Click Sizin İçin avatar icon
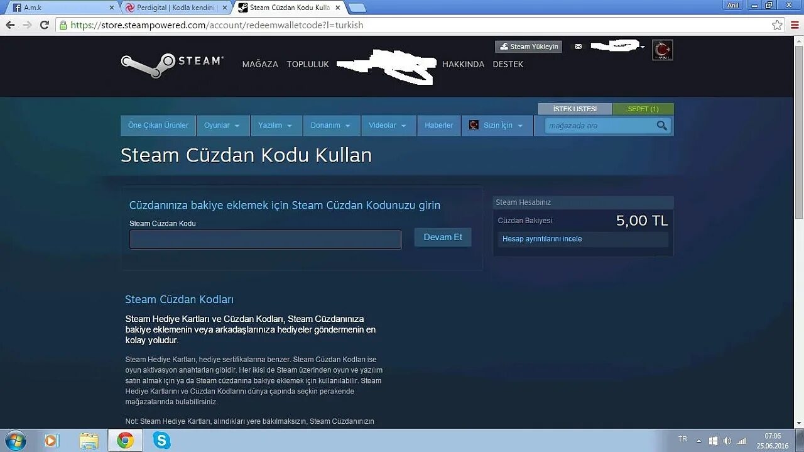 coord(474,125)
